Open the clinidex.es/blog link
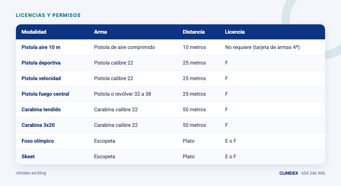Viewport: 341px width, 186px height. tap(31, 173)
